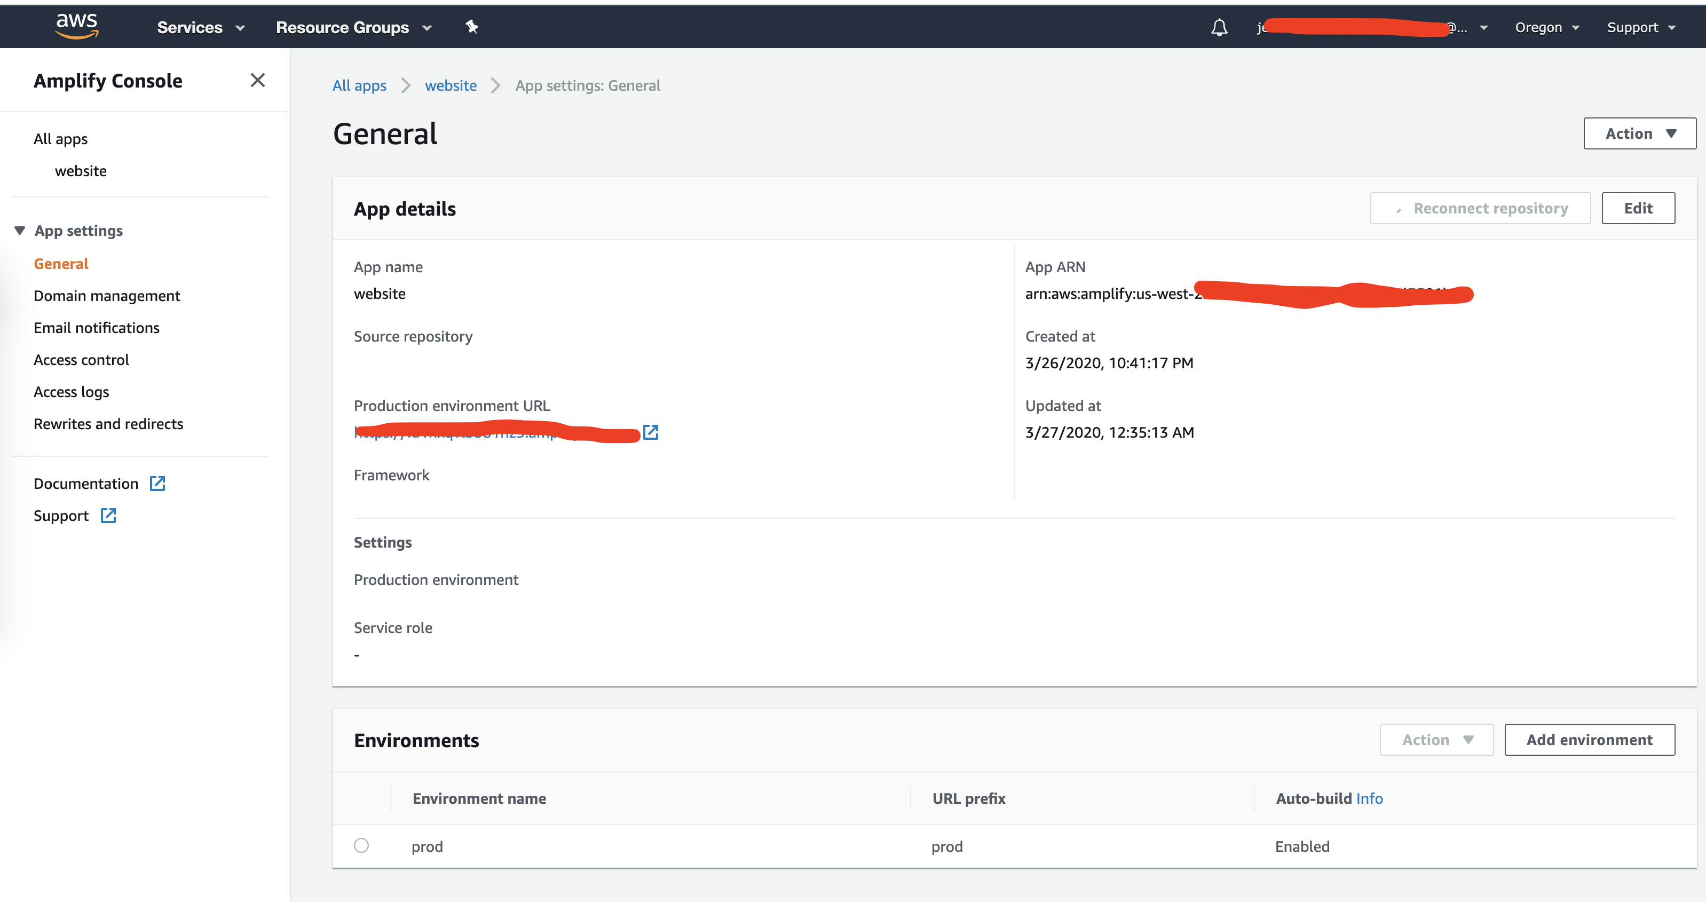Open the General page Action dropdown
This screenshot has height=902, width=1706.
tap(1639, 133)
